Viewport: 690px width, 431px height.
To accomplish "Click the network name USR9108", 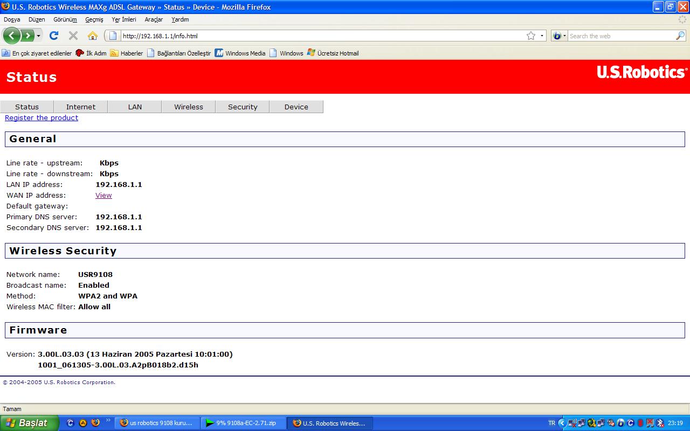I will tap(95, 274).
